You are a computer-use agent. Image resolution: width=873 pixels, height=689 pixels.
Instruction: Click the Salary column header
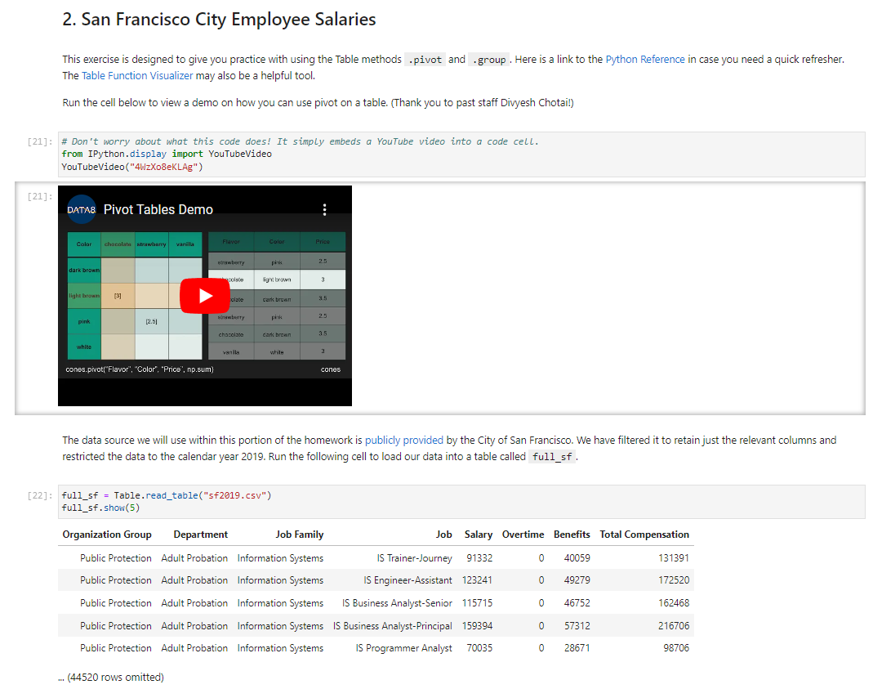[479, 535]
